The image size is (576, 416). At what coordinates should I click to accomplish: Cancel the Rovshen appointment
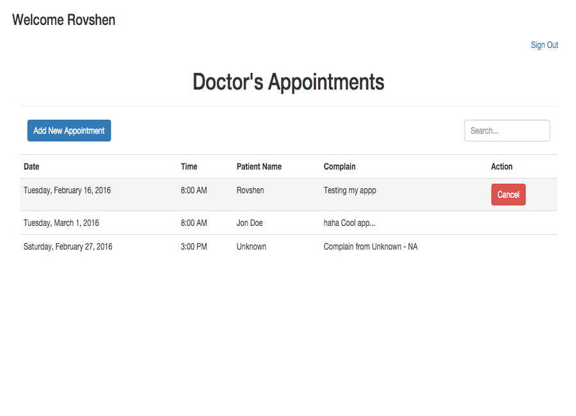(508, 195)
